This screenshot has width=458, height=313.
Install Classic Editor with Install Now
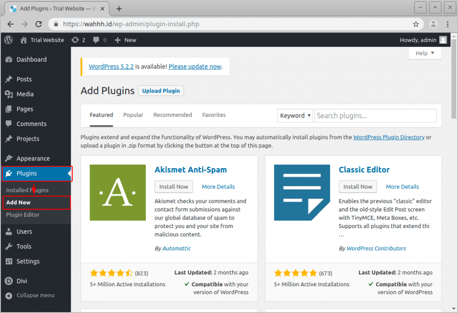[358, 187]
